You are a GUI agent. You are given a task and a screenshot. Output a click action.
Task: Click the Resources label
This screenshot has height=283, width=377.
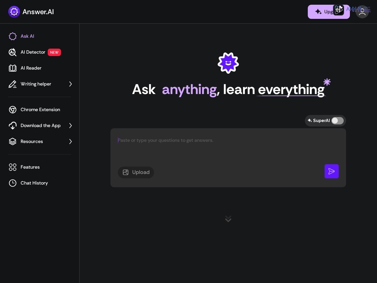click(x=32, y=141)
